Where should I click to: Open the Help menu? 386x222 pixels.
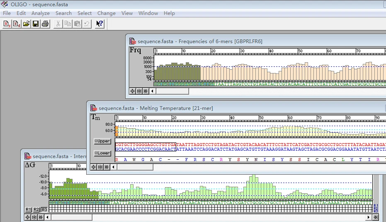click(169, 13)
